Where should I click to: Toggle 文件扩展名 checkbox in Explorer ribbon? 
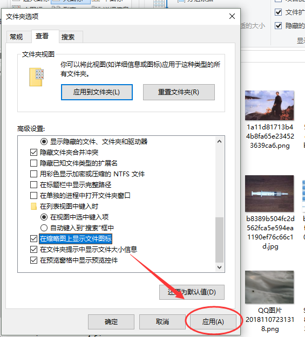pyautogui.click(x=279, y=12)
